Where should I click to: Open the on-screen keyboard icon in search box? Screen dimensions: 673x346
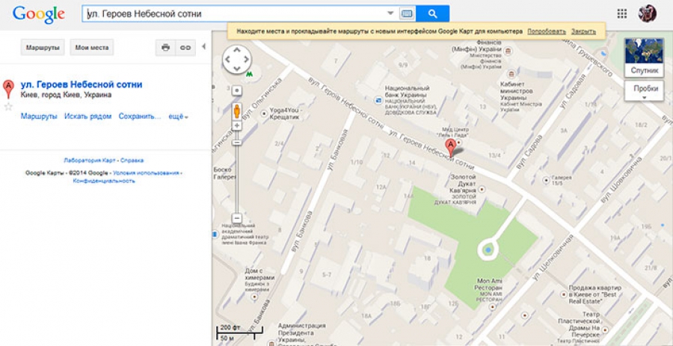(x=407, y=13)
